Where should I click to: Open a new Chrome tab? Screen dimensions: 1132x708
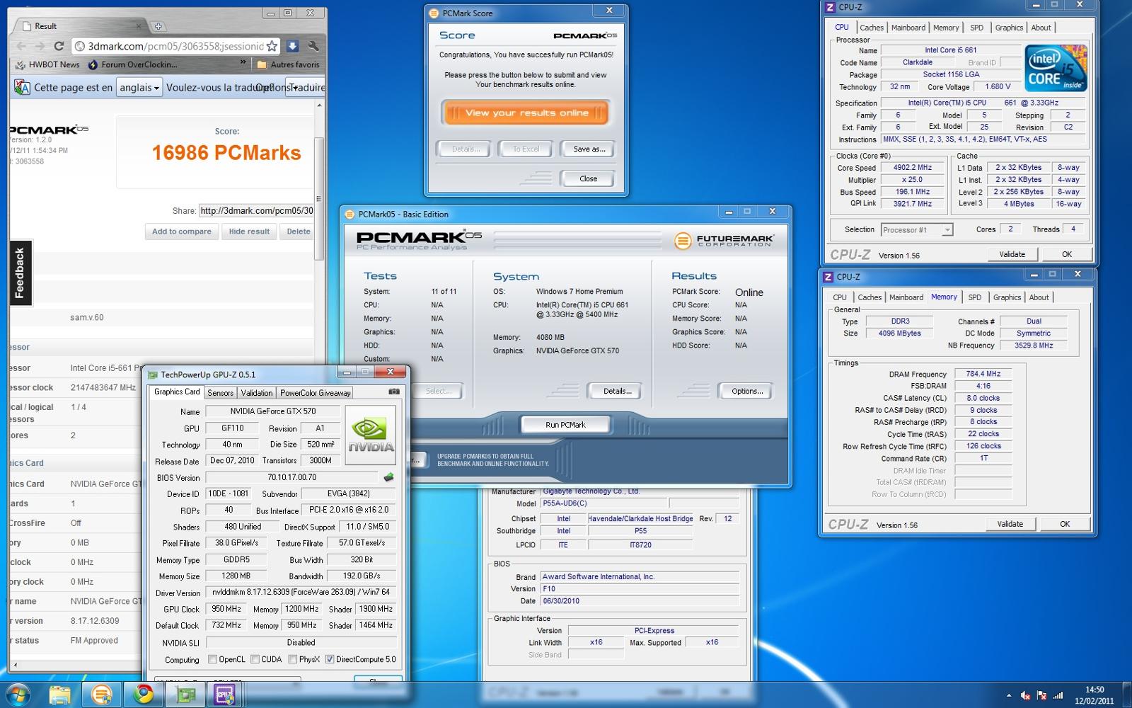(158, 26)
